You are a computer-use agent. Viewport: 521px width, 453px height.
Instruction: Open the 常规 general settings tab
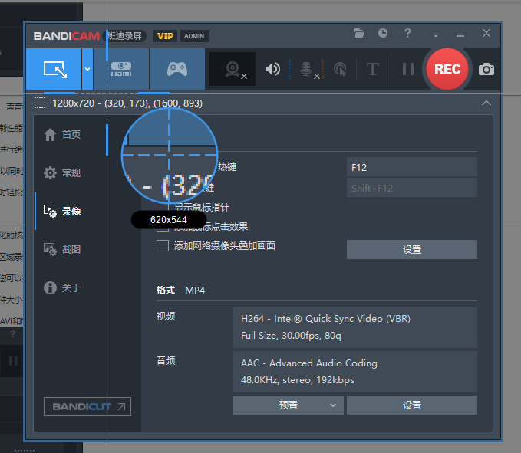pos(62,172)
